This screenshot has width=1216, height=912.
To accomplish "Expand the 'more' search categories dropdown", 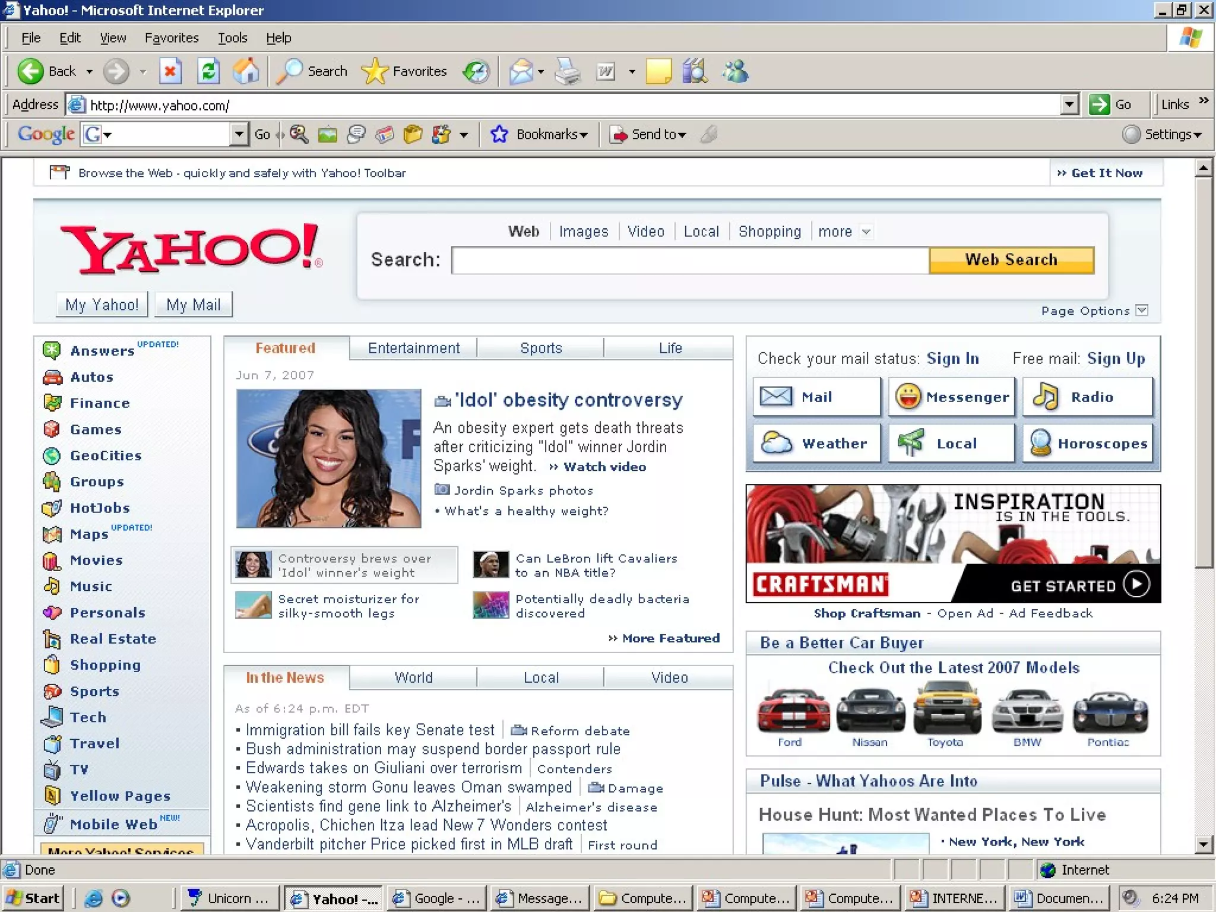I will click(x=866, y=232).
